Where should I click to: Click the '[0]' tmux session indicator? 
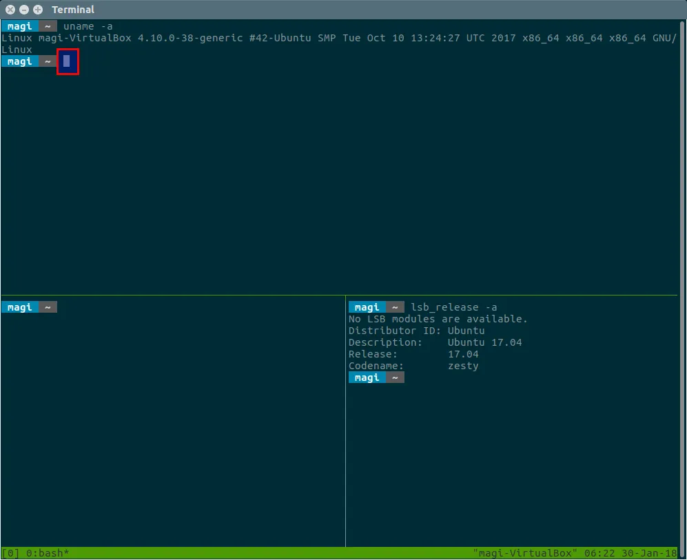tap(10, 553)
